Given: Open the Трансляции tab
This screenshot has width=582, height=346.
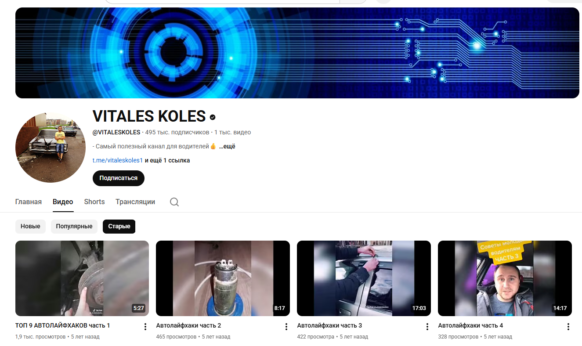Looking at the screenshot, I should coord(135,202).
